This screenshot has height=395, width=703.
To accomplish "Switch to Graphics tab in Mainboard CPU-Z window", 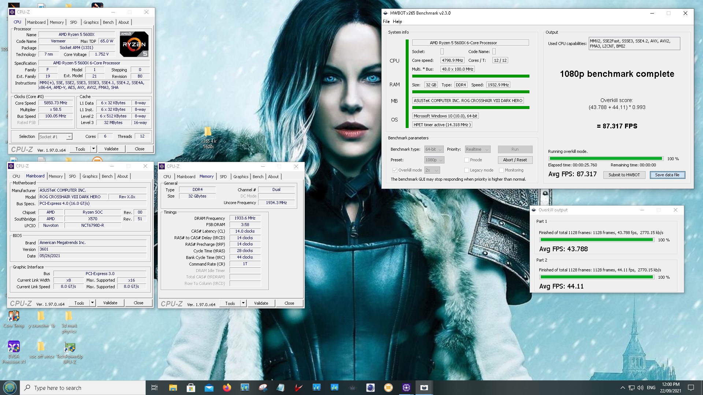I will pyautogui.click(x=90, y=176).
